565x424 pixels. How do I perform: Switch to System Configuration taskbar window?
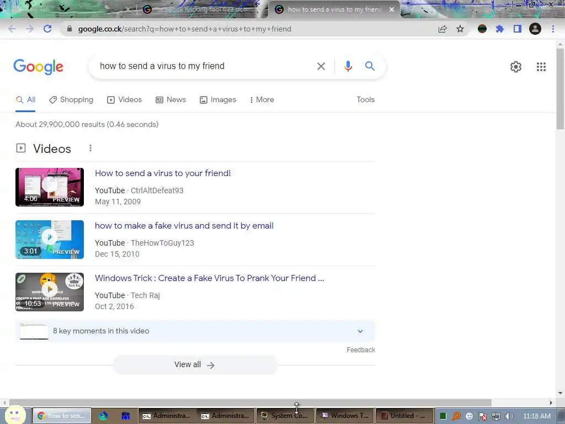click(x=285, y=416)
